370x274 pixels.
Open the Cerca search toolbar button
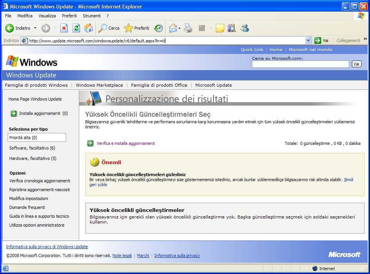point(109,28)
